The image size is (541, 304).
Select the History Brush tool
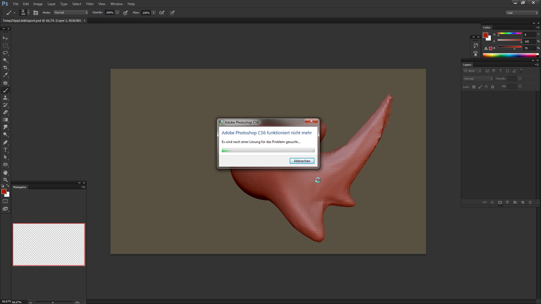point(5,105)
